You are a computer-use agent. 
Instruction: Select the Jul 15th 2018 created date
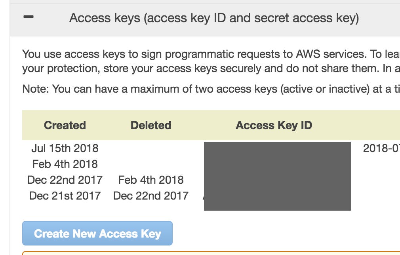(65, 148)
